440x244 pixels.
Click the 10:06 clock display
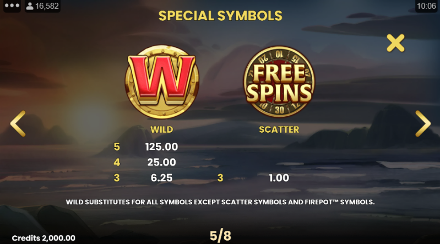click(x=426, y=6)
